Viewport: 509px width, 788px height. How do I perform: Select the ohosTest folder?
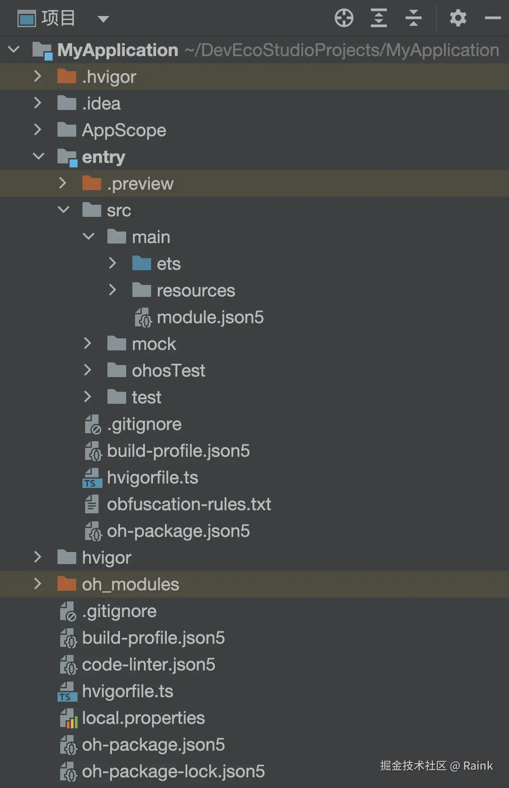[x=168, y=371]
